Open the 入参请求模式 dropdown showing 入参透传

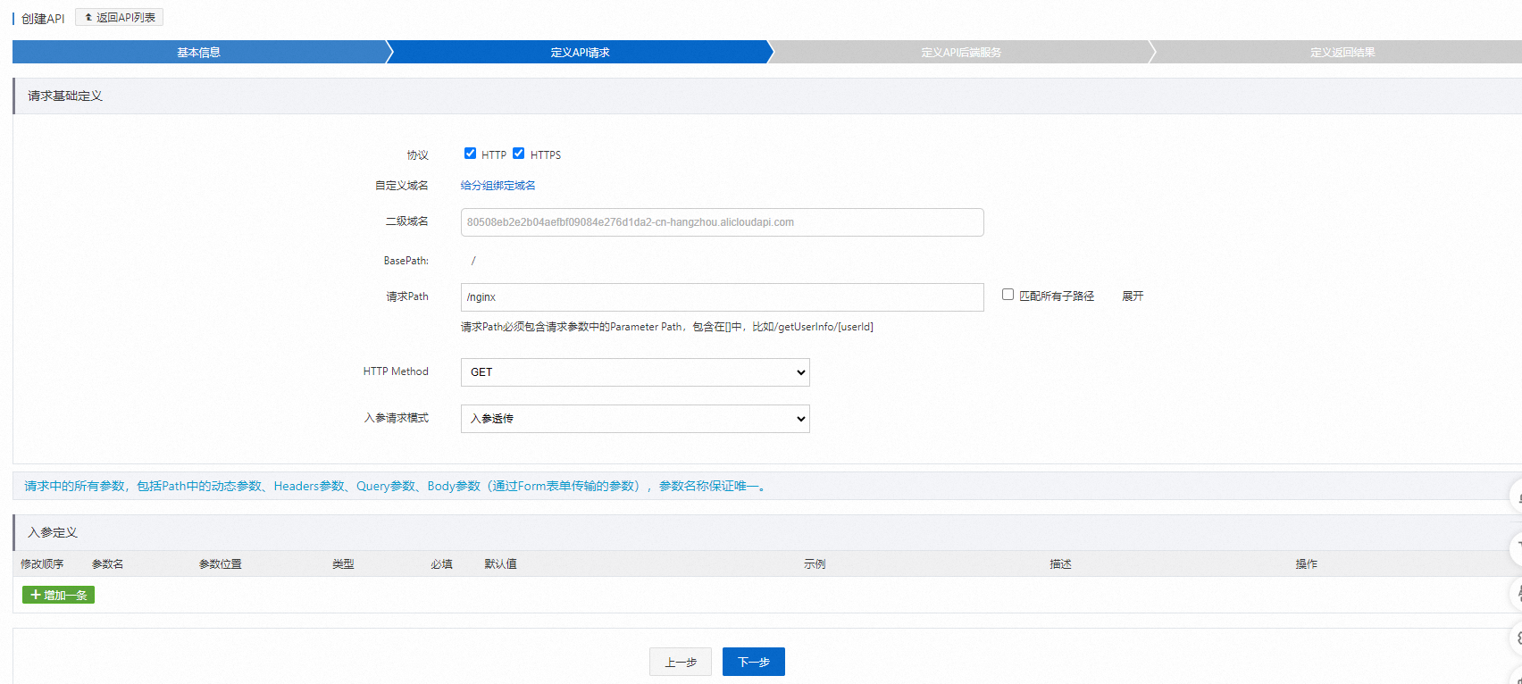(635, 419)
